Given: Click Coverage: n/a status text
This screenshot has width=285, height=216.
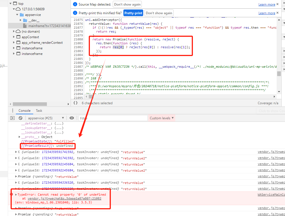Looking at the screenshot, I should pyautogui.click(x=268, y=103).
